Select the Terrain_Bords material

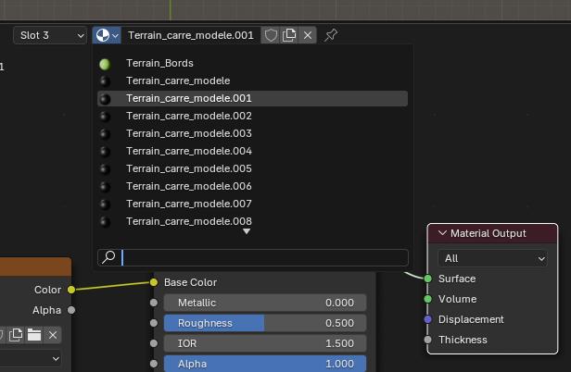[159, 64]
